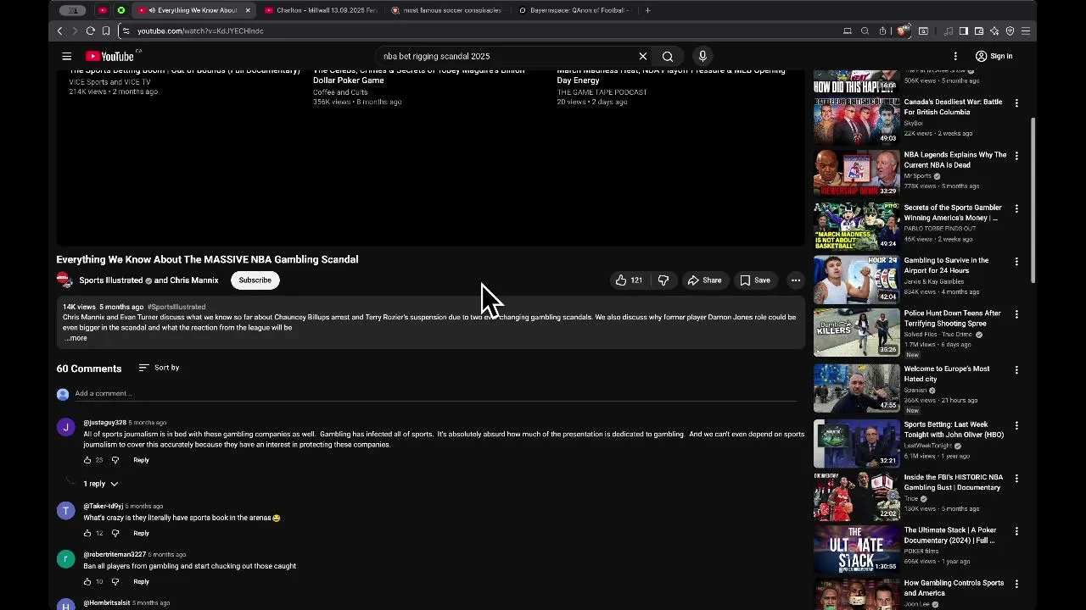The image size is (1086, 610).
Task: Open YouTube settings three-dot menu
Action: pos(955,56)
